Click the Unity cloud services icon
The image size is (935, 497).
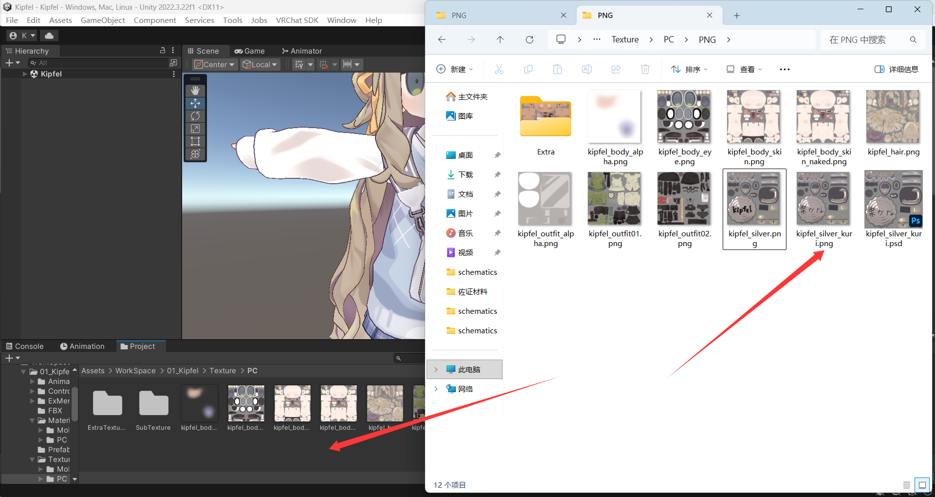pos(49,36)
